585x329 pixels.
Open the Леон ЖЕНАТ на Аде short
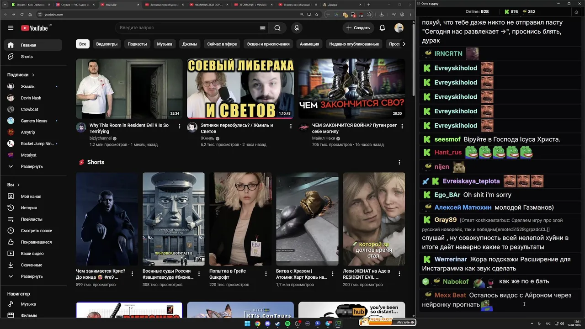pos(374,219)
